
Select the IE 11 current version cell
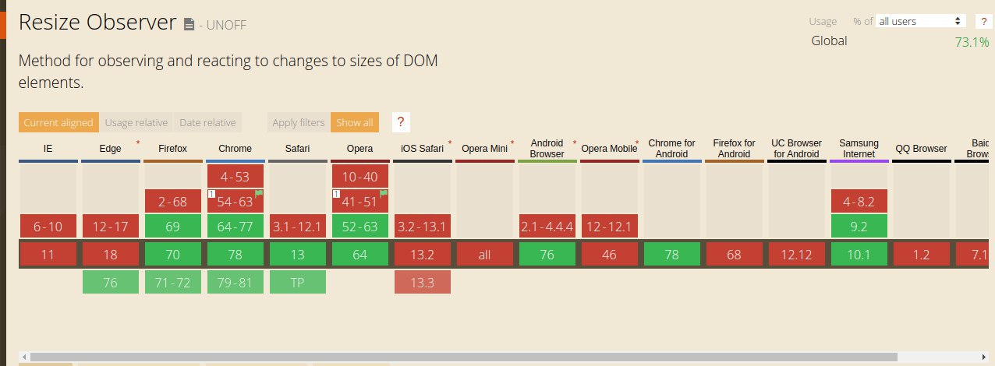[x=48, y=254]
